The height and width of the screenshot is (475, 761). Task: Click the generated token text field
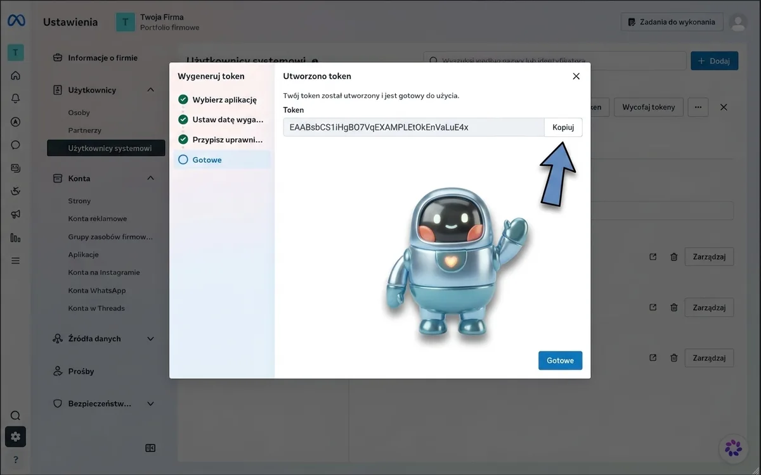click(x=413, y=127)
